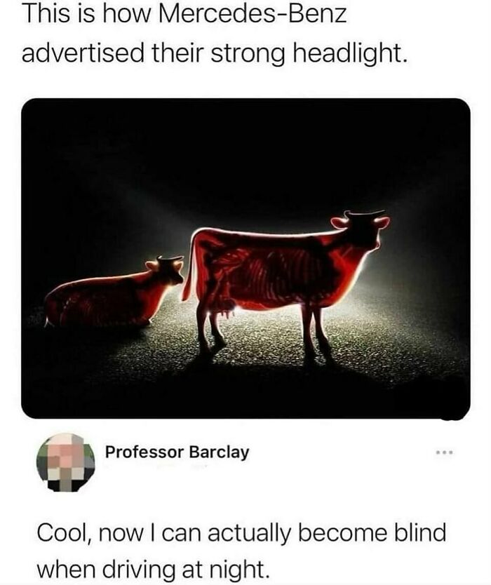Tap the 'when driving at night.' comment line
Viewport: 491px width, 585px height.
point(153,569)
